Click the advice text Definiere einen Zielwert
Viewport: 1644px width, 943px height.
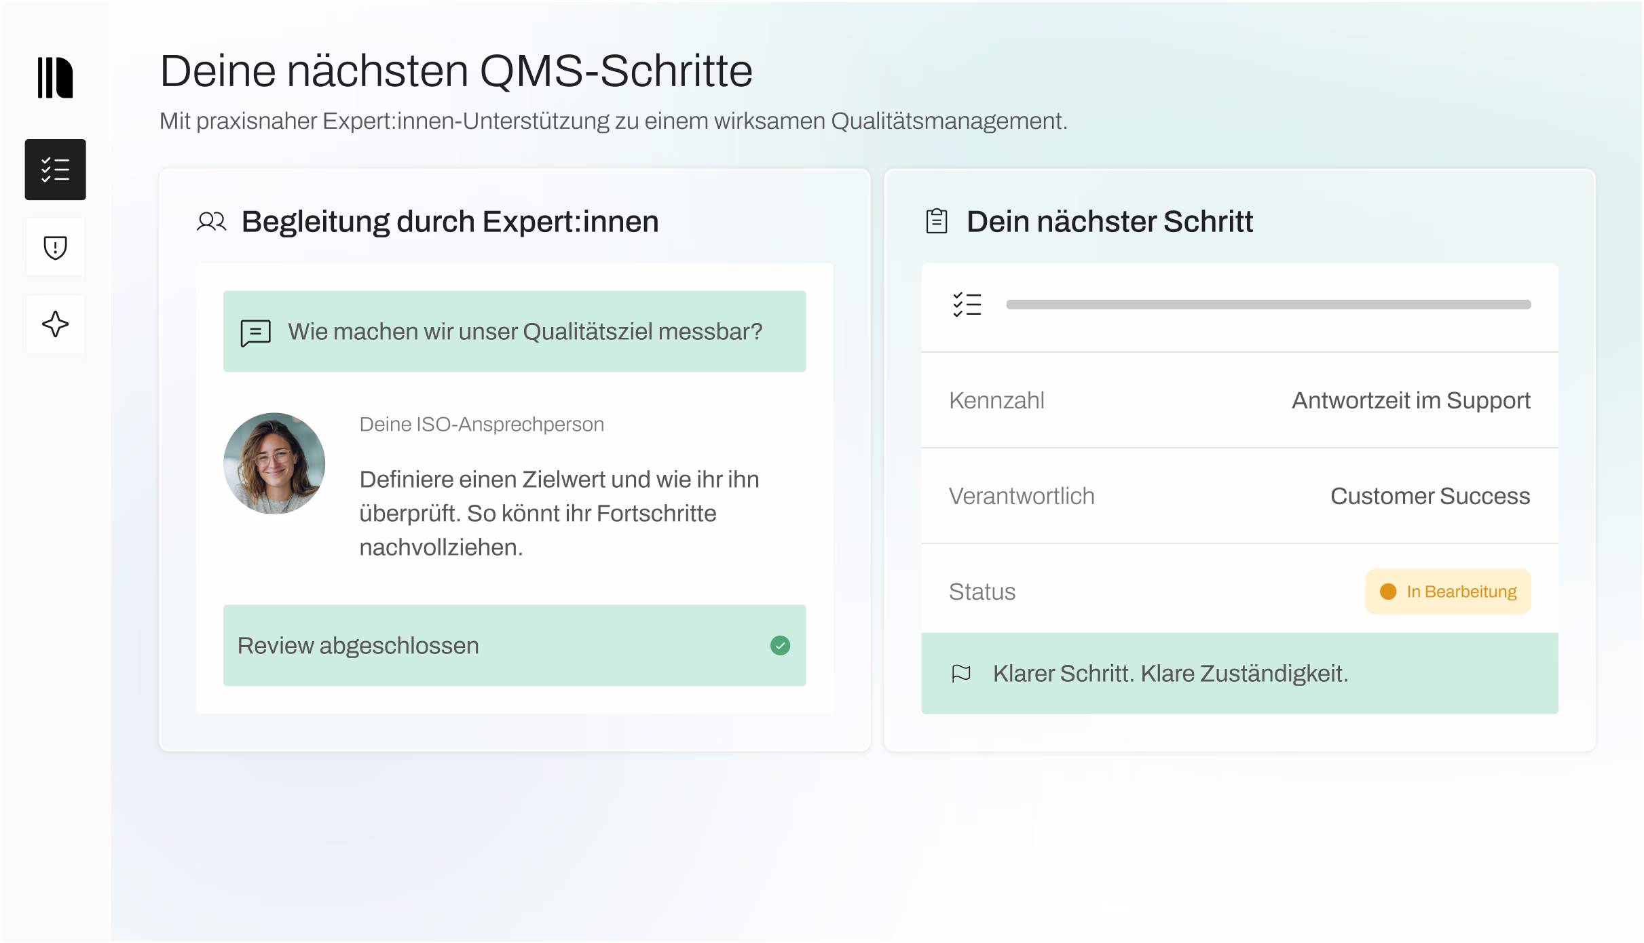coord(559,513)
